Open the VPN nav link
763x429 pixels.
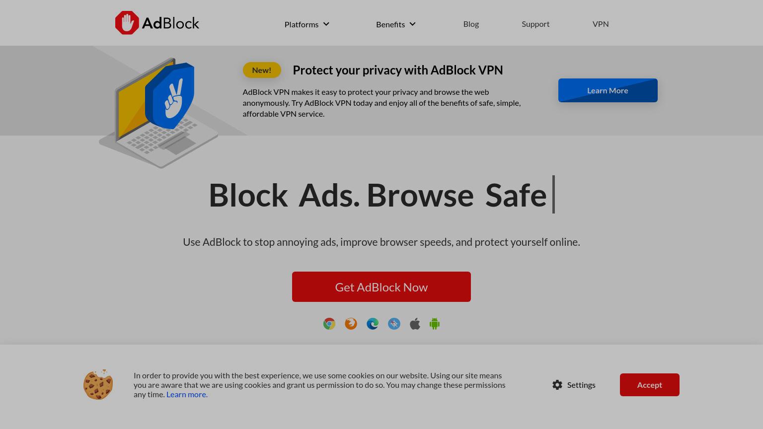click(601, 24)
